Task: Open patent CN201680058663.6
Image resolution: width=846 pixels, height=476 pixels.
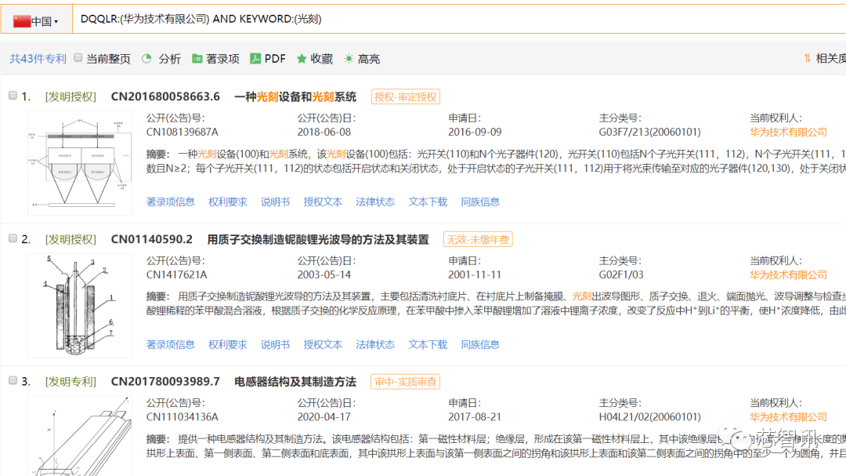Action: (x=165, y=96)
